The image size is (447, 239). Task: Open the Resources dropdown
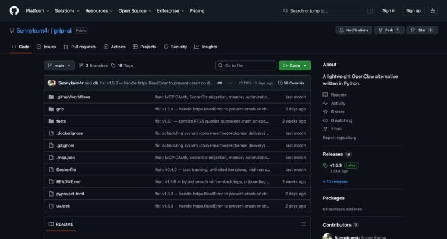(99, 11)
